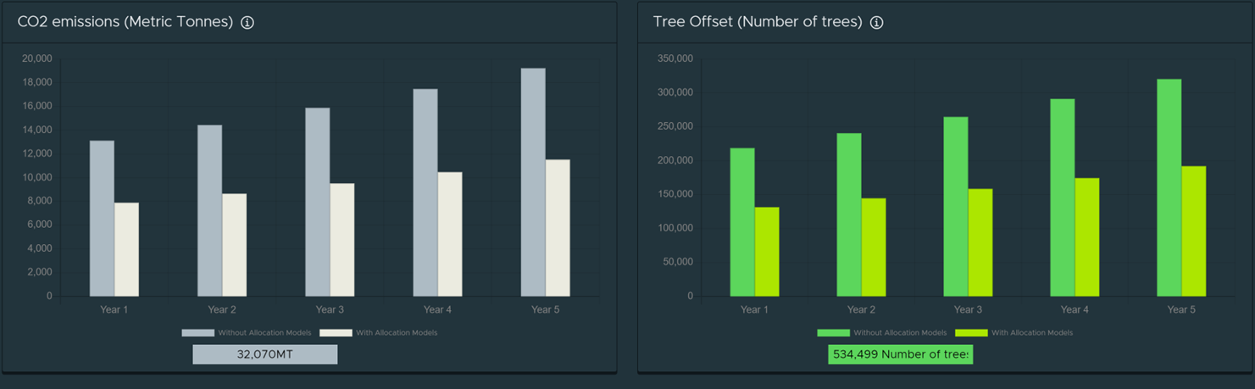Select CO2 Year 2 cream bar
The image size is (1255, 389).
pos(234,245)
